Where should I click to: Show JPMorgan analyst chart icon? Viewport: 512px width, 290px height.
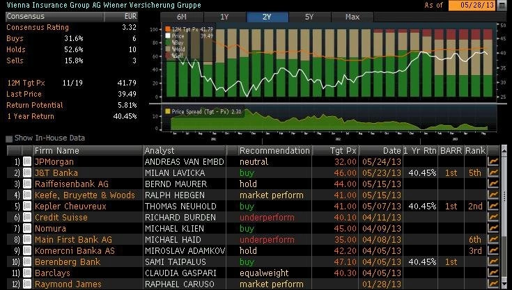pyautogui.click(x=493, y=161)
